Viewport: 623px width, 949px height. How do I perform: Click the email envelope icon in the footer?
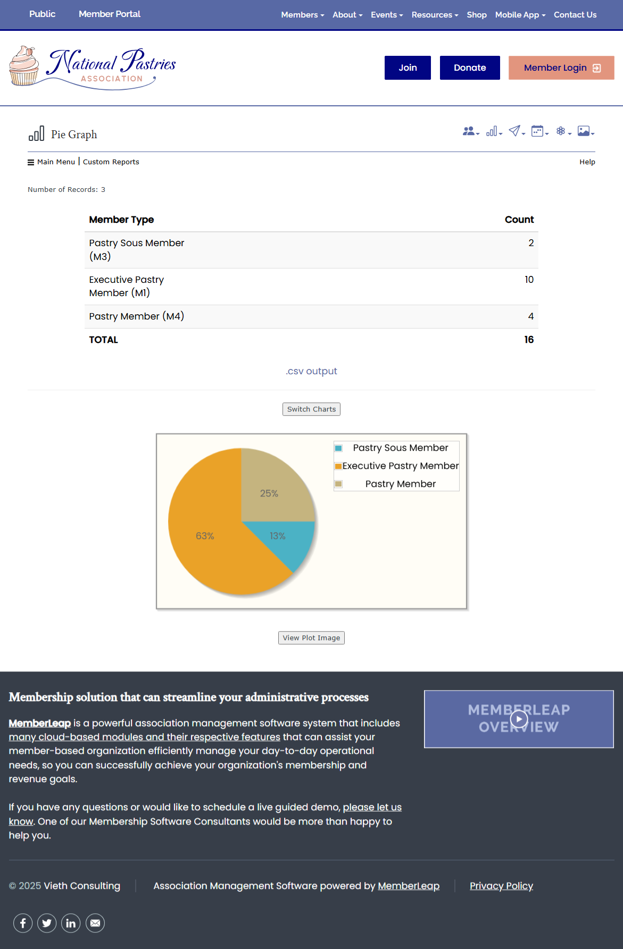[95, 923]
